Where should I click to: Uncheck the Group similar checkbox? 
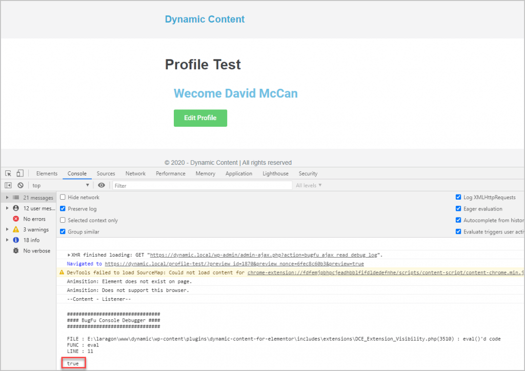63,231
